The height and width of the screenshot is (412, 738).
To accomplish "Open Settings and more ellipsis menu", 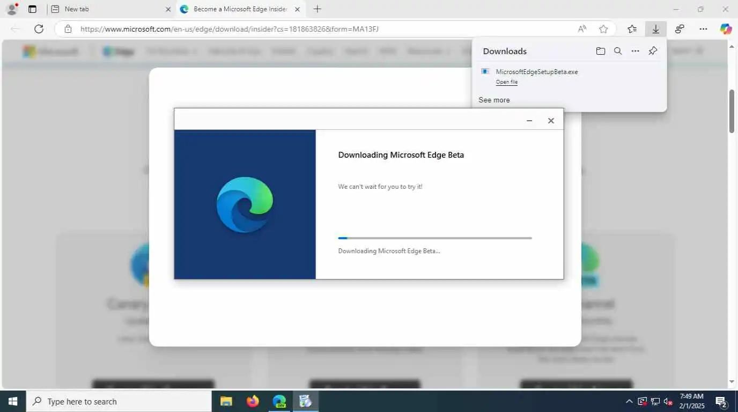I will click(x=703, y=29).
